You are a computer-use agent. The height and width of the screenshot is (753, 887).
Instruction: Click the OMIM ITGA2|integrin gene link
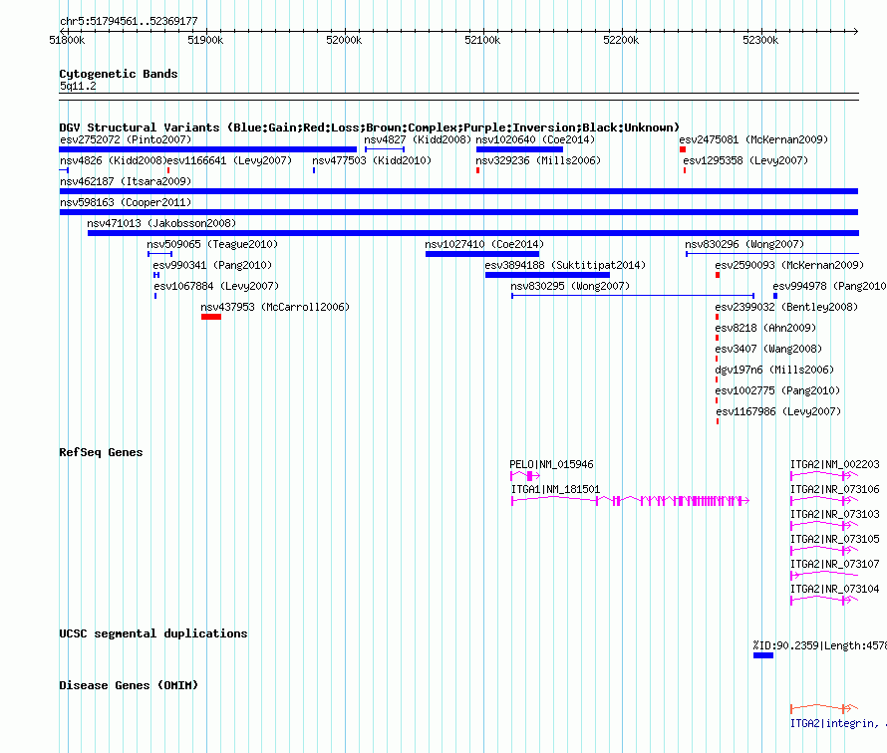(838, 723)
